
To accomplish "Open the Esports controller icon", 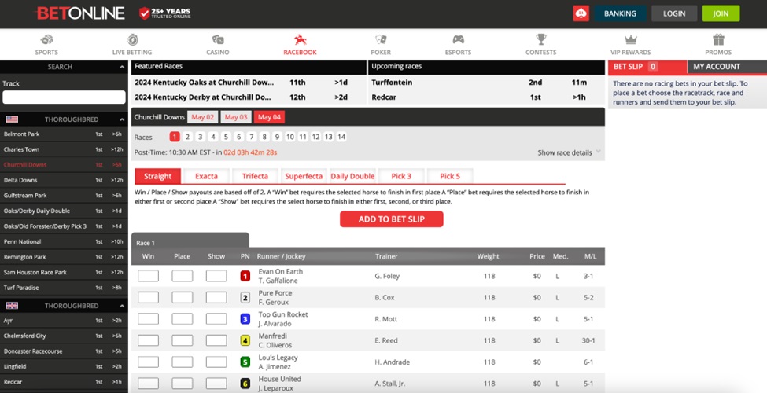I will [x=459, y=39].
